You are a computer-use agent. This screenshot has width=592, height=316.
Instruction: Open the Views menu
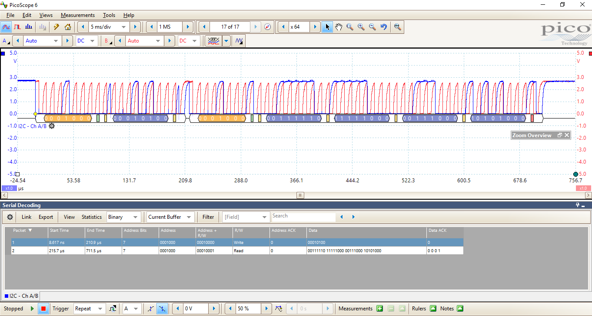[x=46, y=15]
